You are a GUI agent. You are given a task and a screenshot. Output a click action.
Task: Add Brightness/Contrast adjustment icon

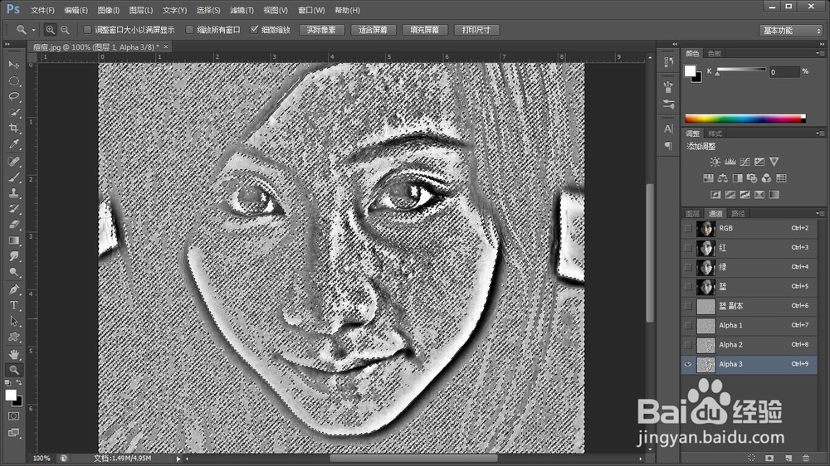point(715,162)
